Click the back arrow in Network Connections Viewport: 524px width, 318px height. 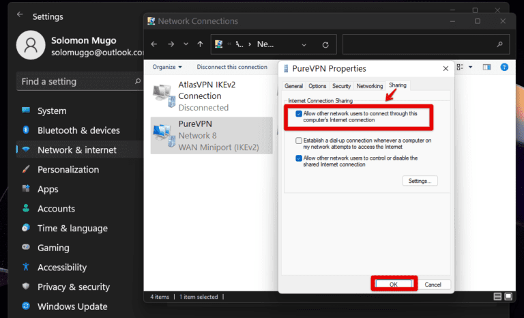click(154, 44)
